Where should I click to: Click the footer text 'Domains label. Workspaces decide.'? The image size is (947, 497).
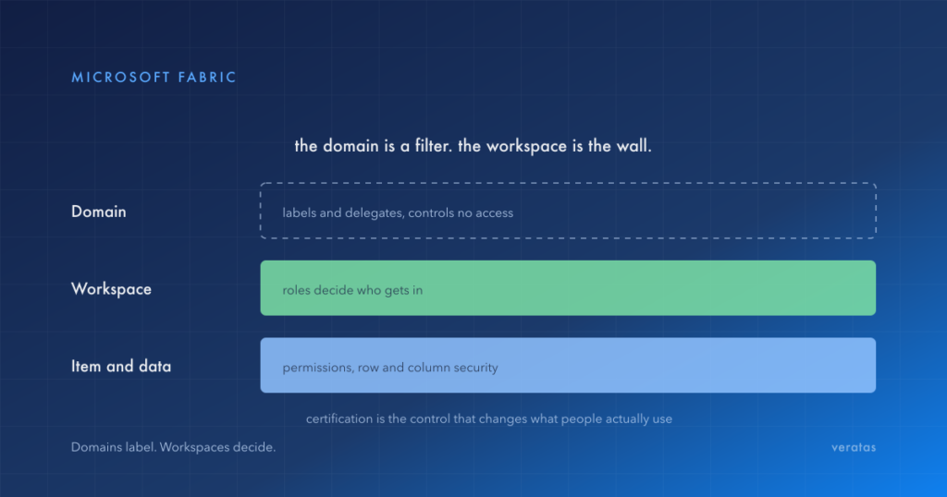tap(173, 447)
